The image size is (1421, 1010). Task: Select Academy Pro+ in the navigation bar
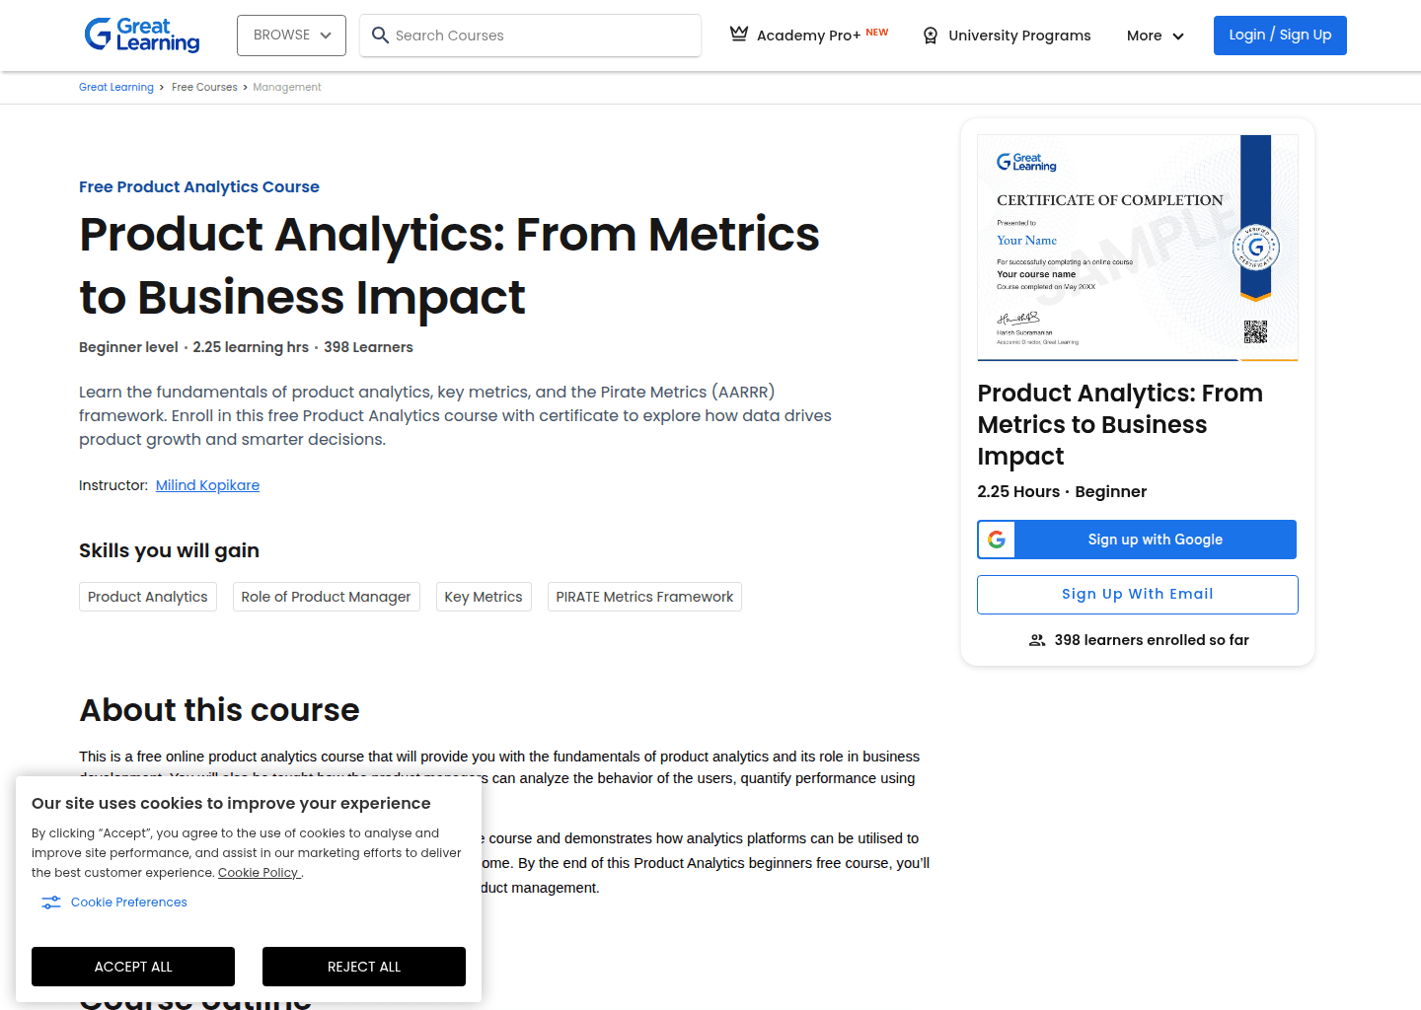pyautogui.click(x=809, y=35)
